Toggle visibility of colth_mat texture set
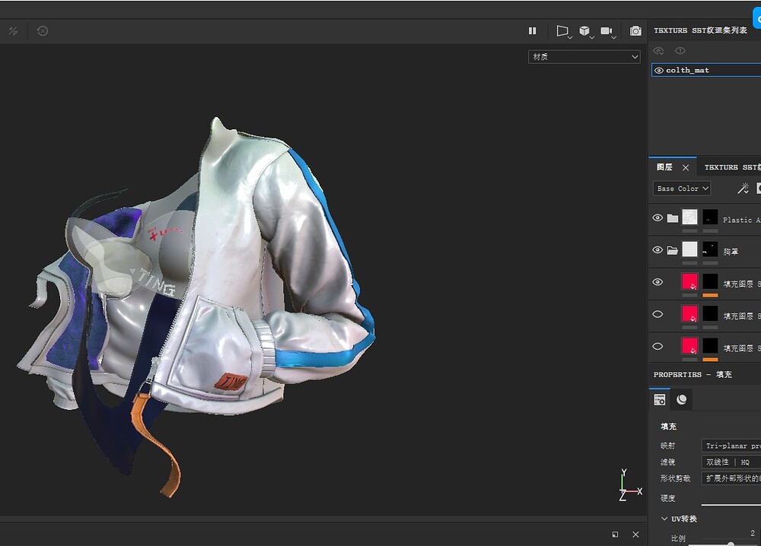 (658, 70)
